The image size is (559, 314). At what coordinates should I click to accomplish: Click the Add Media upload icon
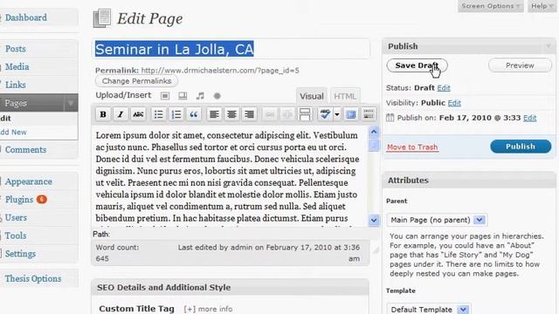pos(217,96)
